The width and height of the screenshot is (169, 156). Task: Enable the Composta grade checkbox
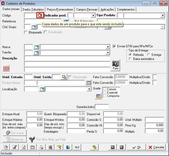104,96
